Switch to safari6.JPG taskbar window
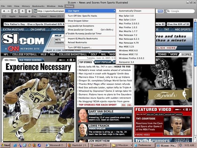Image resolution: width=197 pixels, height=148 pixels. click(x=100, y=145)
